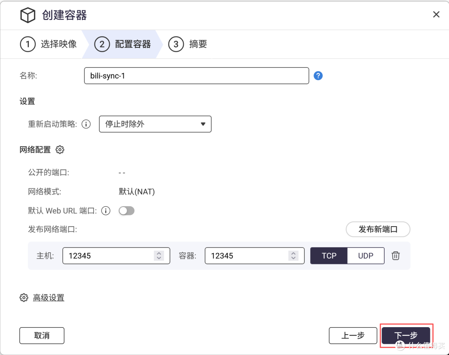Click the 发布新端口 button
449x355 pixels.
click(x=378, y=229)
